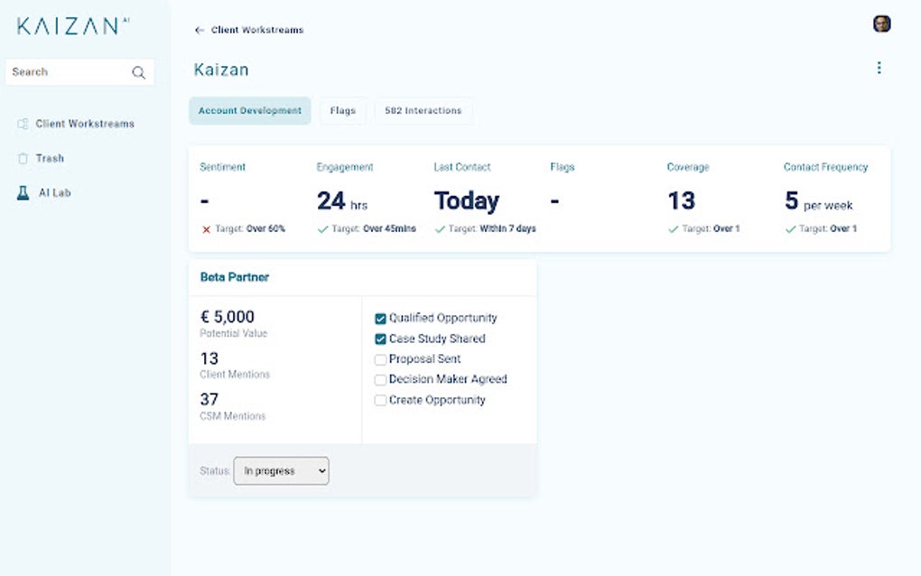Image resolution: width=921 pixels, height=576 pixels.
Task: Check the Proposal Sent checkbox
Action: [x=380, y=358]
